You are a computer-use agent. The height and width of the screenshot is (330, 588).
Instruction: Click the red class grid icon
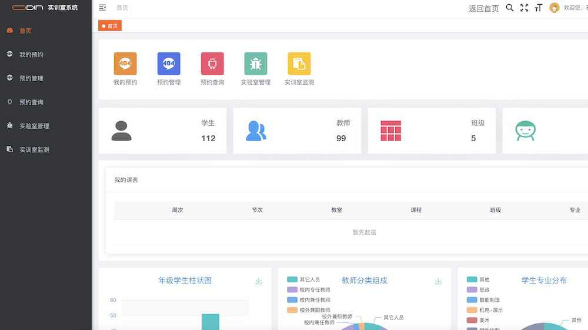pos(391,131)
